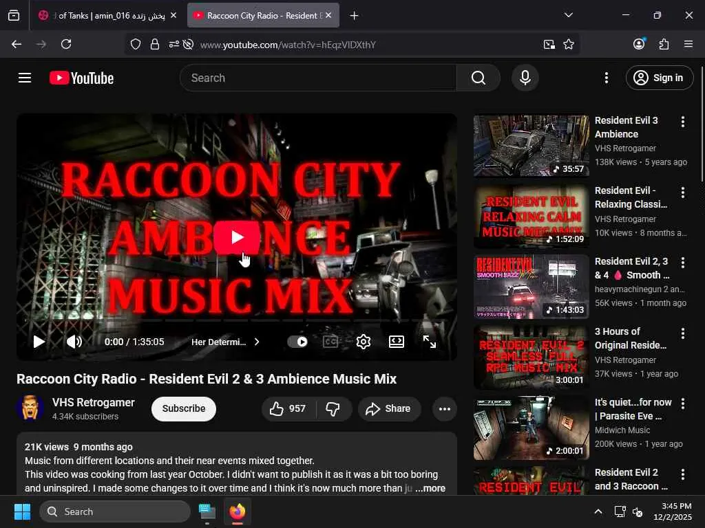Open 3 Hours of Original Resident video title

coord(631,338)
